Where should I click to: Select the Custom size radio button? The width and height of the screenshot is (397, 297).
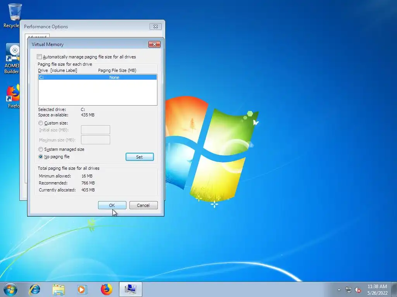click(40, 123)
